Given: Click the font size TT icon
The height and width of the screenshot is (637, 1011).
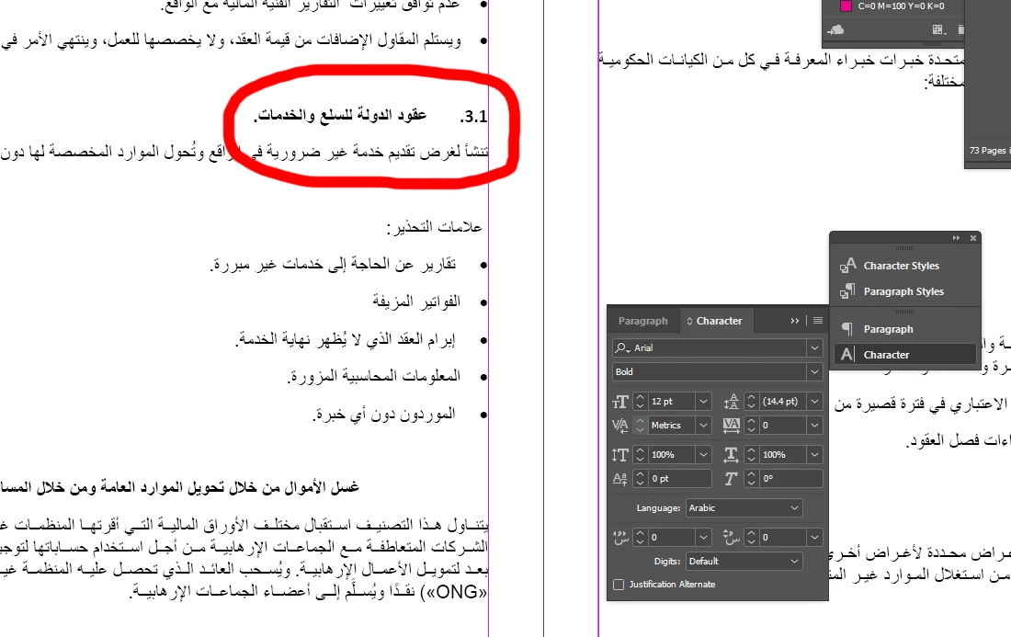Looking at the screenshot, I should 619,402.
